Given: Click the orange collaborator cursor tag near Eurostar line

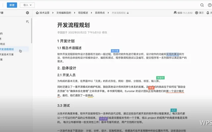Looking at the screenshot, I should 151,88.
